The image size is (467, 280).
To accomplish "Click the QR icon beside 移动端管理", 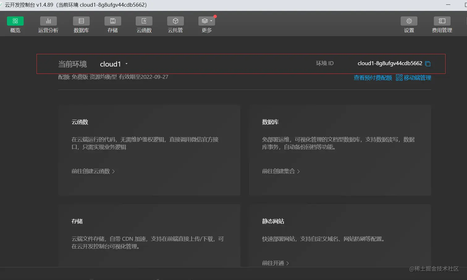I will click(399, 77).
